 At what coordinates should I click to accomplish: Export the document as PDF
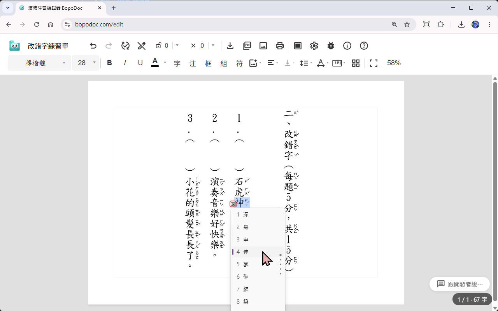[247, 45]
